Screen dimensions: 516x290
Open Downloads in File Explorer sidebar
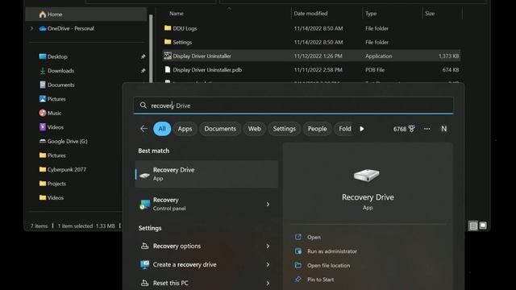click(56, 71)
